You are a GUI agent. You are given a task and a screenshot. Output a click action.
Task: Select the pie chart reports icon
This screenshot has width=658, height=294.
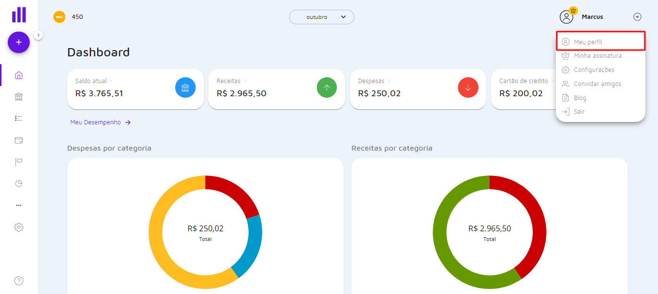(x=18, y=183)
